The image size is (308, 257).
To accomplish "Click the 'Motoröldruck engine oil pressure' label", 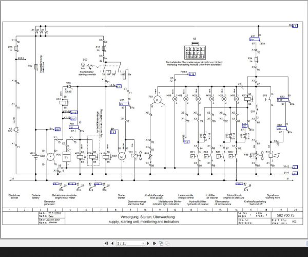I will point(234,196).
